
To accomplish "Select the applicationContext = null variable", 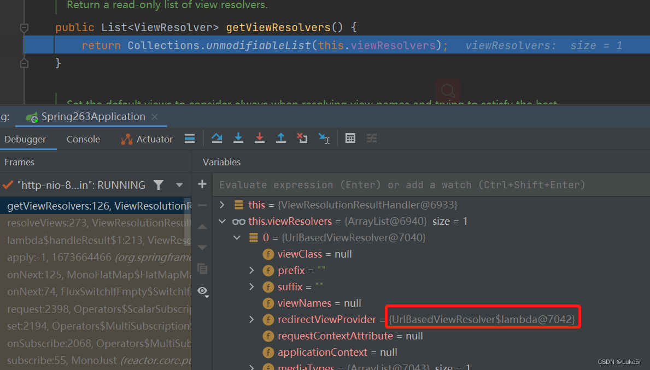I will pyautogui.click(x=337, y=352).
